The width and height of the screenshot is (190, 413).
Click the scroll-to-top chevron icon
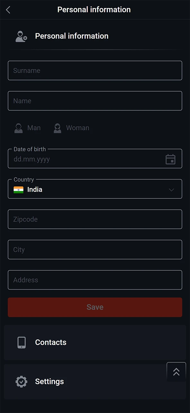176,372
